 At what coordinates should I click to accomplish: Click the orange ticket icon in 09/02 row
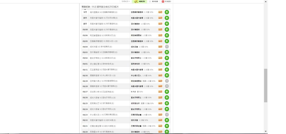point(160,58)
